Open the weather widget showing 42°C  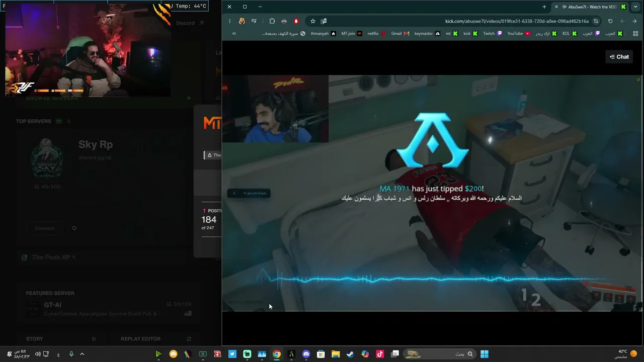point(626,354)
